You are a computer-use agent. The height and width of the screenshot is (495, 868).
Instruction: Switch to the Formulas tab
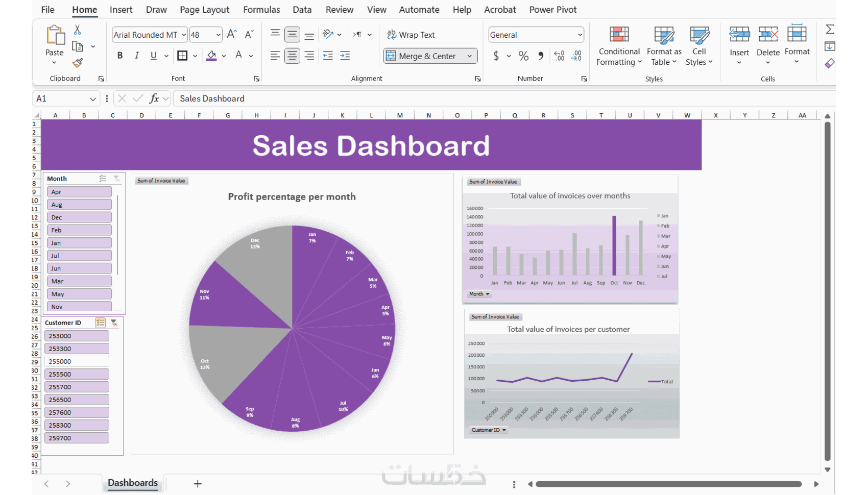(261, 10)
